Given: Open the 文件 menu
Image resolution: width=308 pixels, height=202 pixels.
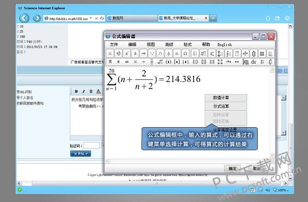Looking at the screenshot, I should click(114, 45).
